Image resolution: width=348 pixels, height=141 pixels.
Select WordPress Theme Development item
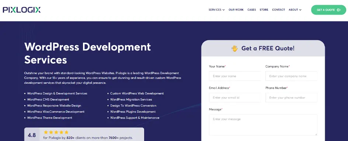(49, 118)
